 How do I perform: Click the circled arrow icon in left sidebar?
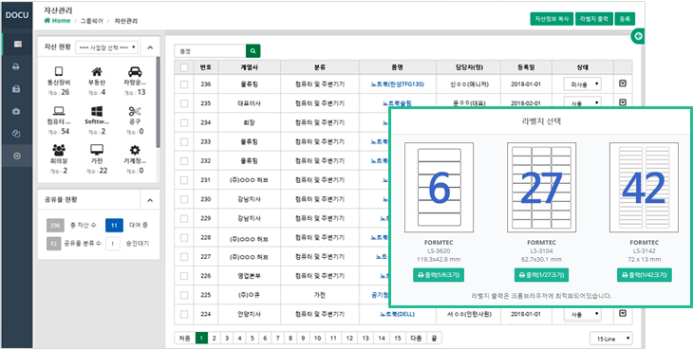click(x=17, y=156)
